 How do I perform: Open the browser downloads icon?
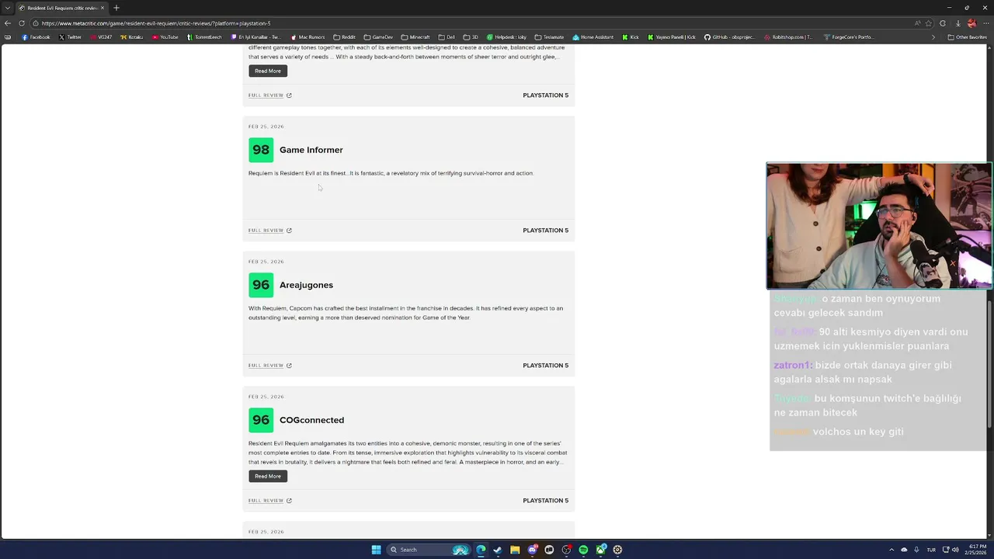pos(958,23)
